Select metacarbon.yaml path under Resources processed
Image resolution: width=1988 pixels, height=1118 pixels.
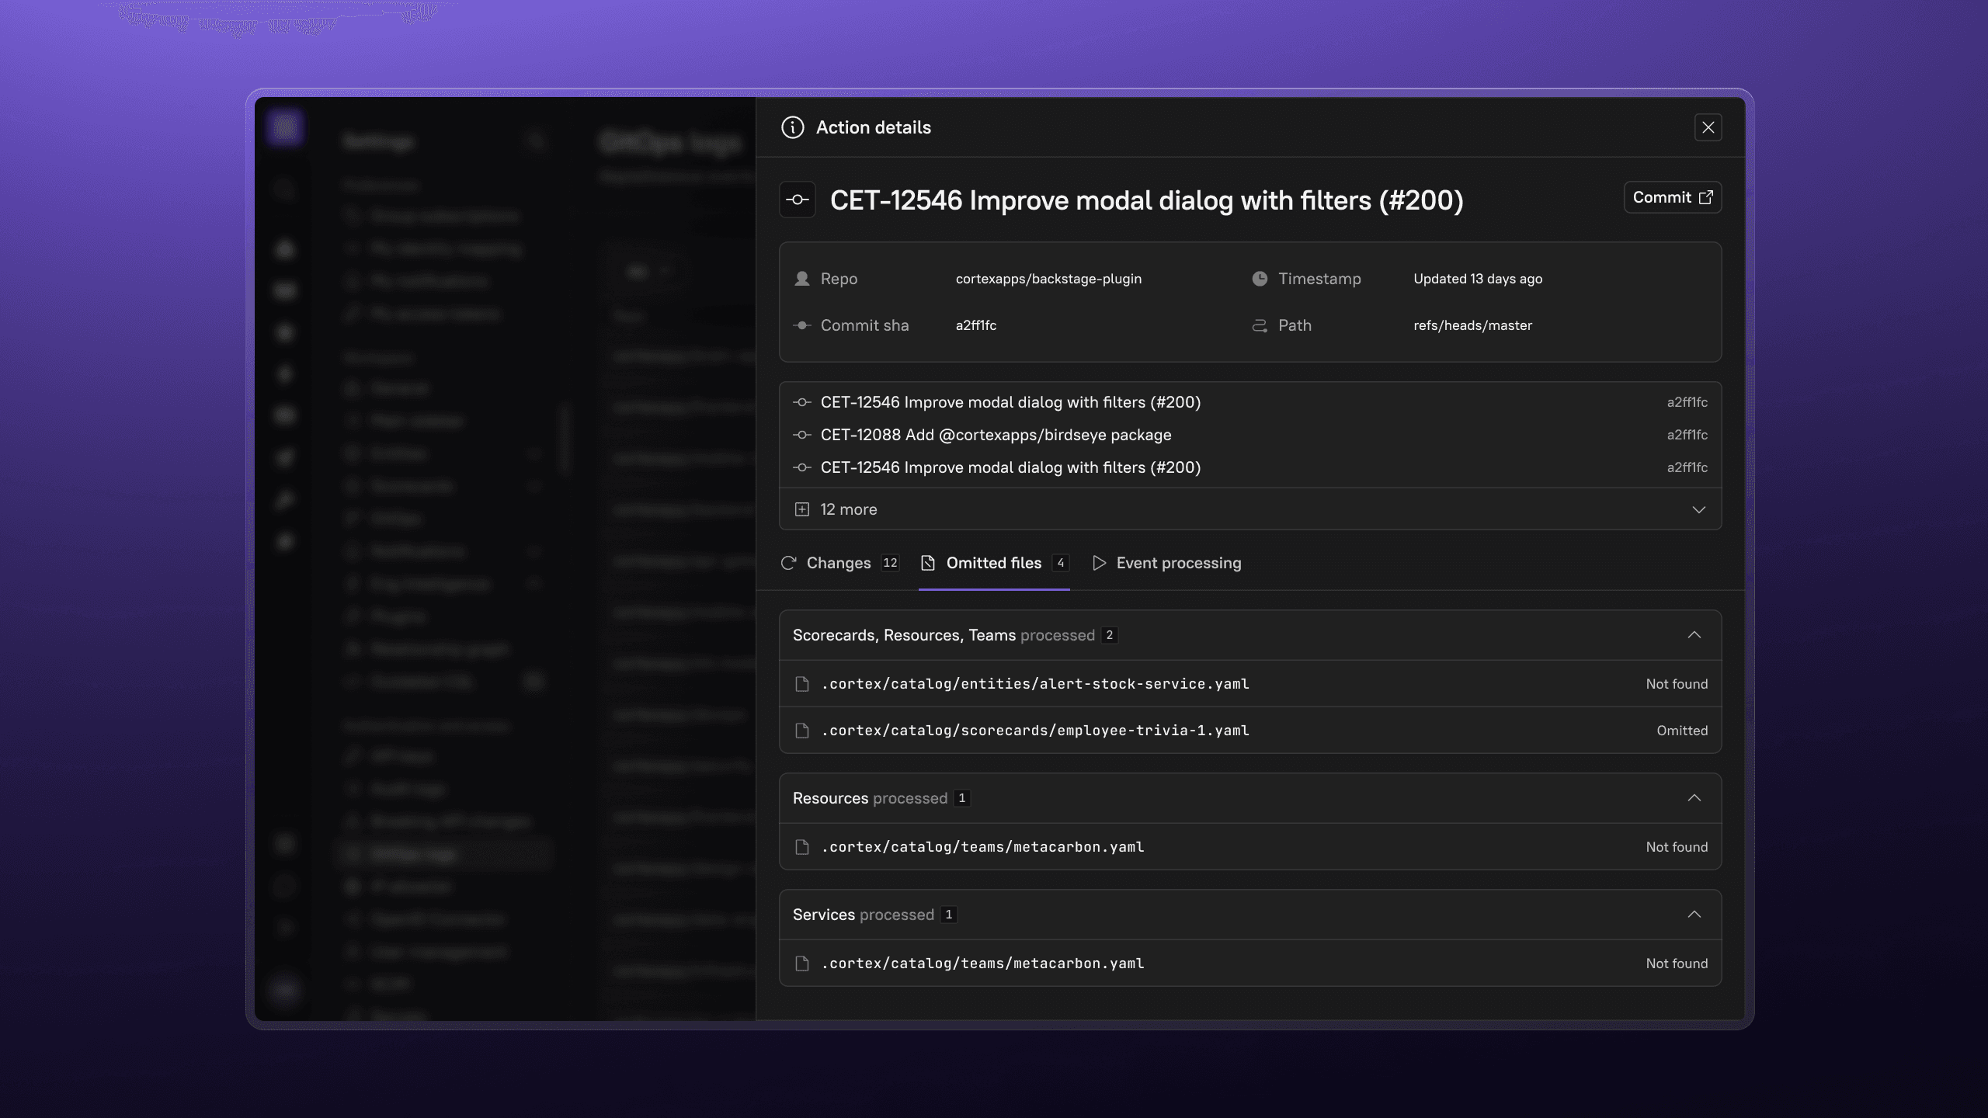982,847
